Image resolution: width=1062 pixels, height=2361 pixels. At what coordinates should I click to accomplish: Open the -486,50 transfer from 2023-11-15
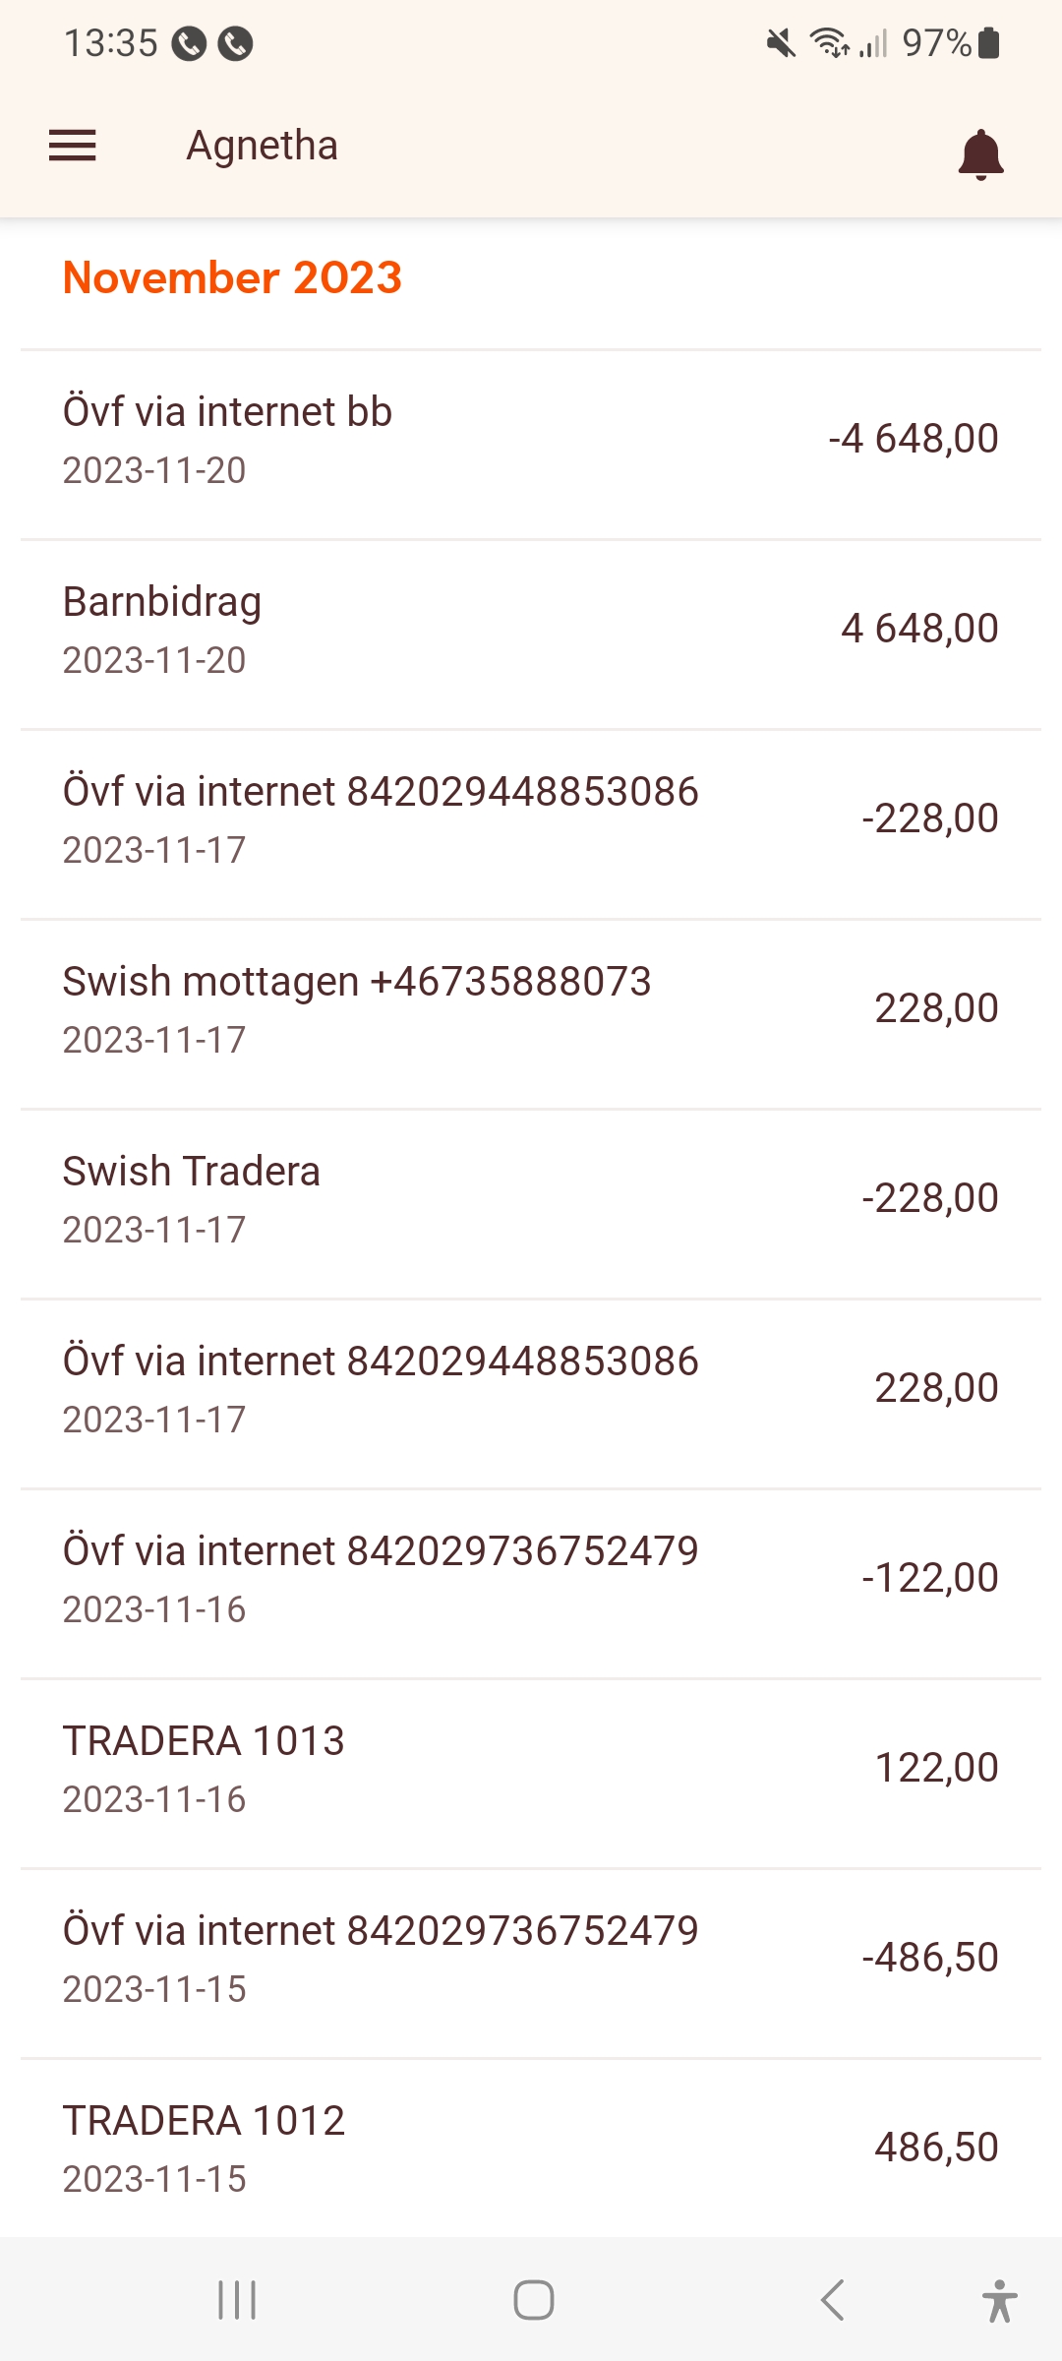[x=531, y=1959]
